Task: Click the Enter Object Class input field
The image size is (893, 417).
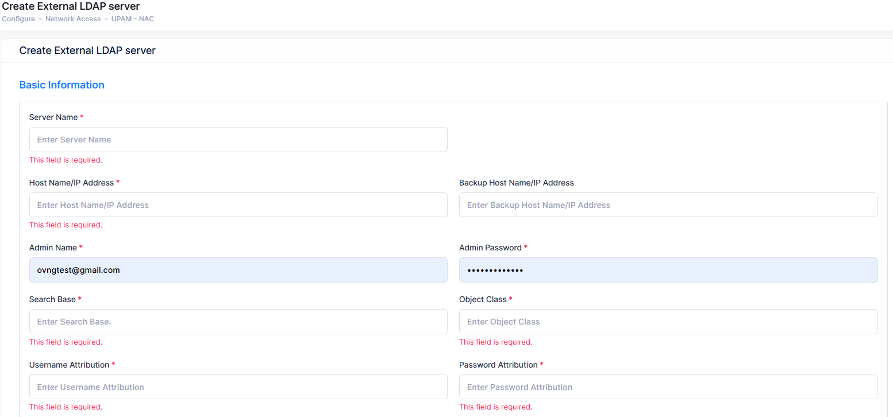Action: pyautogui.click(x=668, y=322)
